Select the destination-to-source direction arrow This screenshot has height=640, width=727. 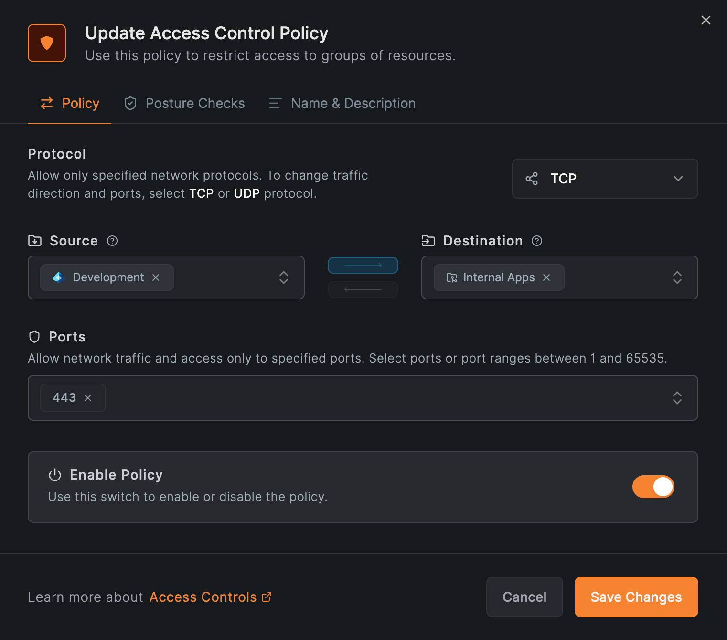[x=363, y=289]
